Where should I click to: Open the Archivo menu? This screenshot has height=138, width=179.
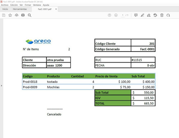pyautogui.click(x=5, y=5)
